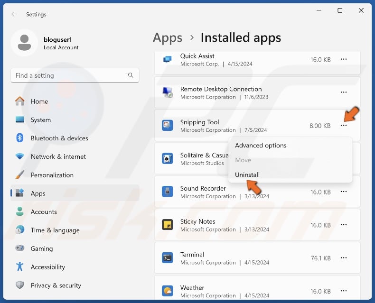The width and height of the screenshot is (375, 303).
Task: Click the Quick Assist app name
Action: click(x=197, y=56)
